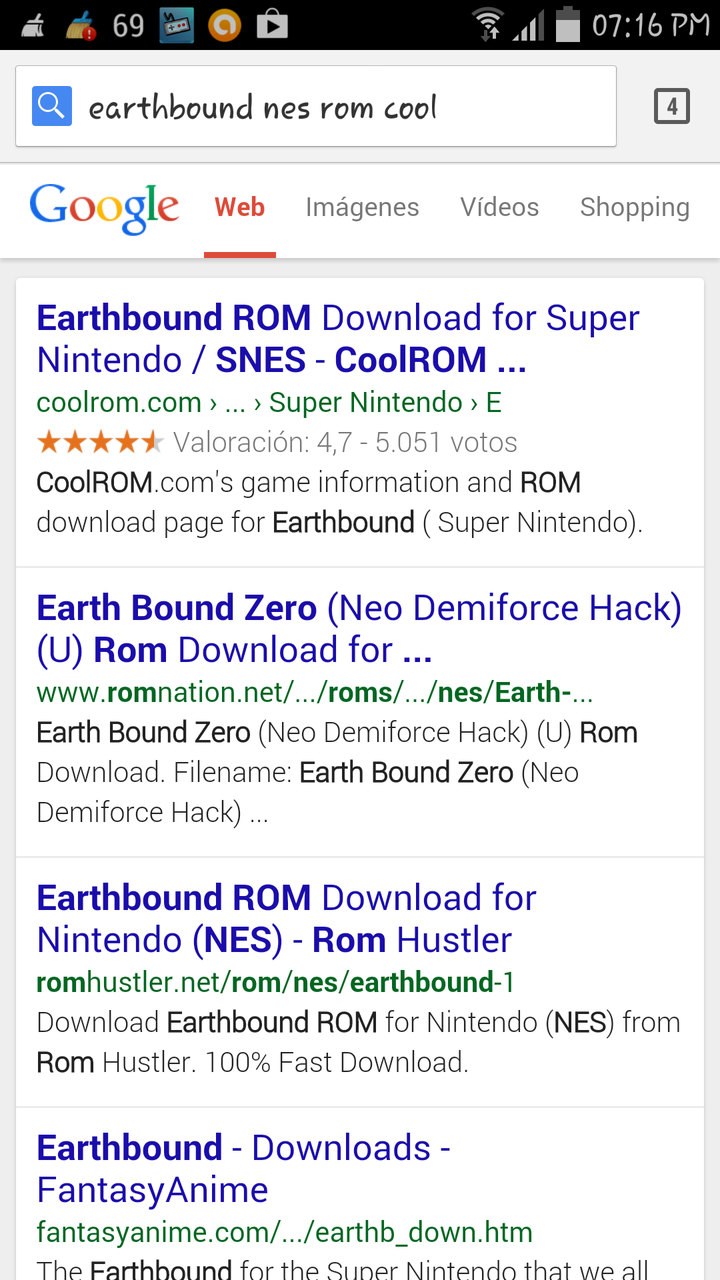Tap the cleaner app notification icon
This screenshot has height=1280, width=720.
click(x=81, y=27)
